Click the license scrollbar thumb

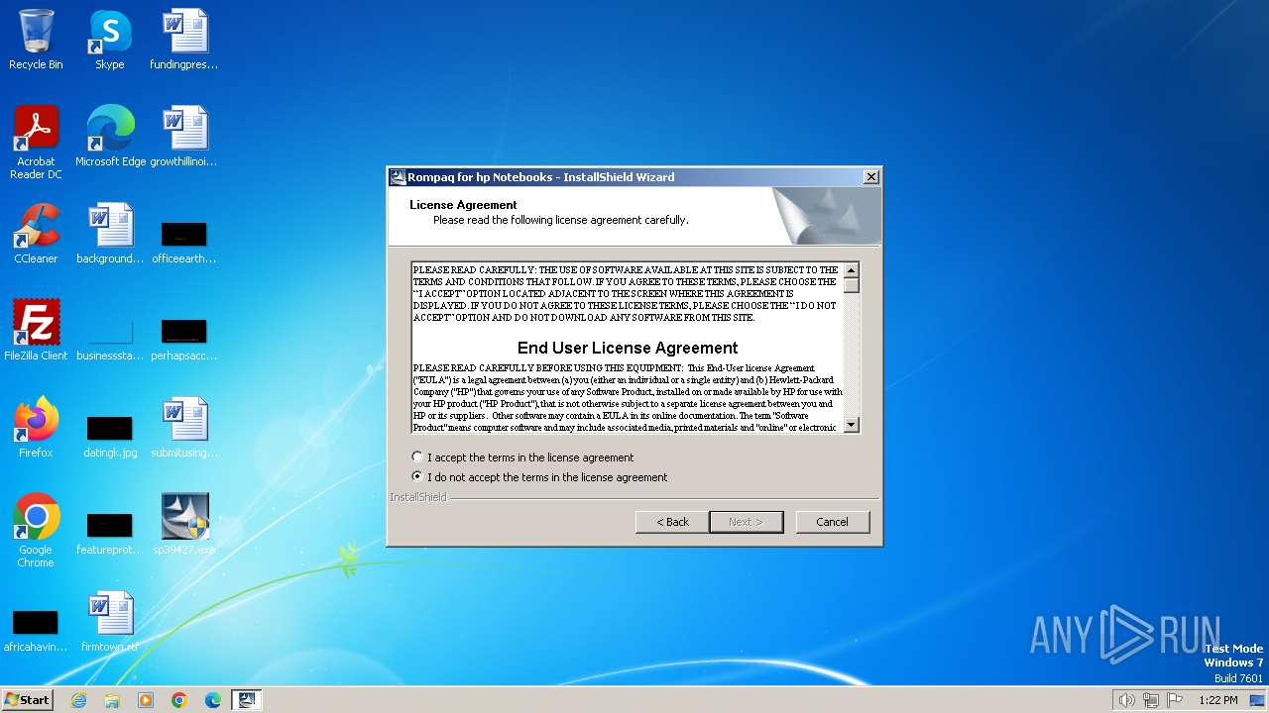point(852,285)
